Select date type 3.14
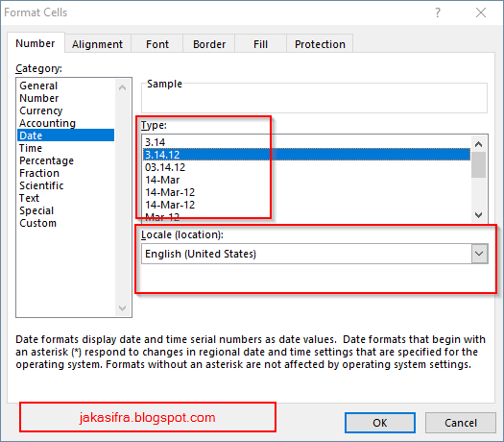The width and height of the screenshot is (504, 442). pos(306,142)
